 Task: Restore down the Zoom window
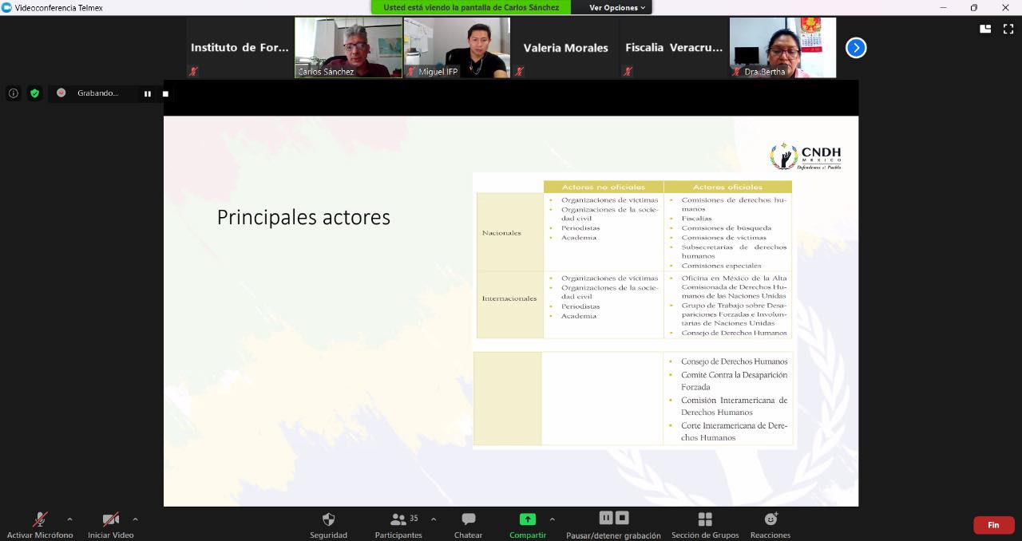[974, 7]
